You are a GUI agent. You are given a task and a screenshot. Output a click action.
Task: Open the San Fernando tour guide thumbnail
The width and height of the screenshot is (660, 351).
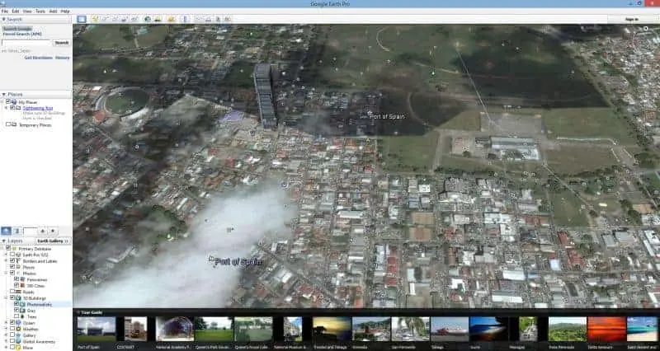click(410, 330)
